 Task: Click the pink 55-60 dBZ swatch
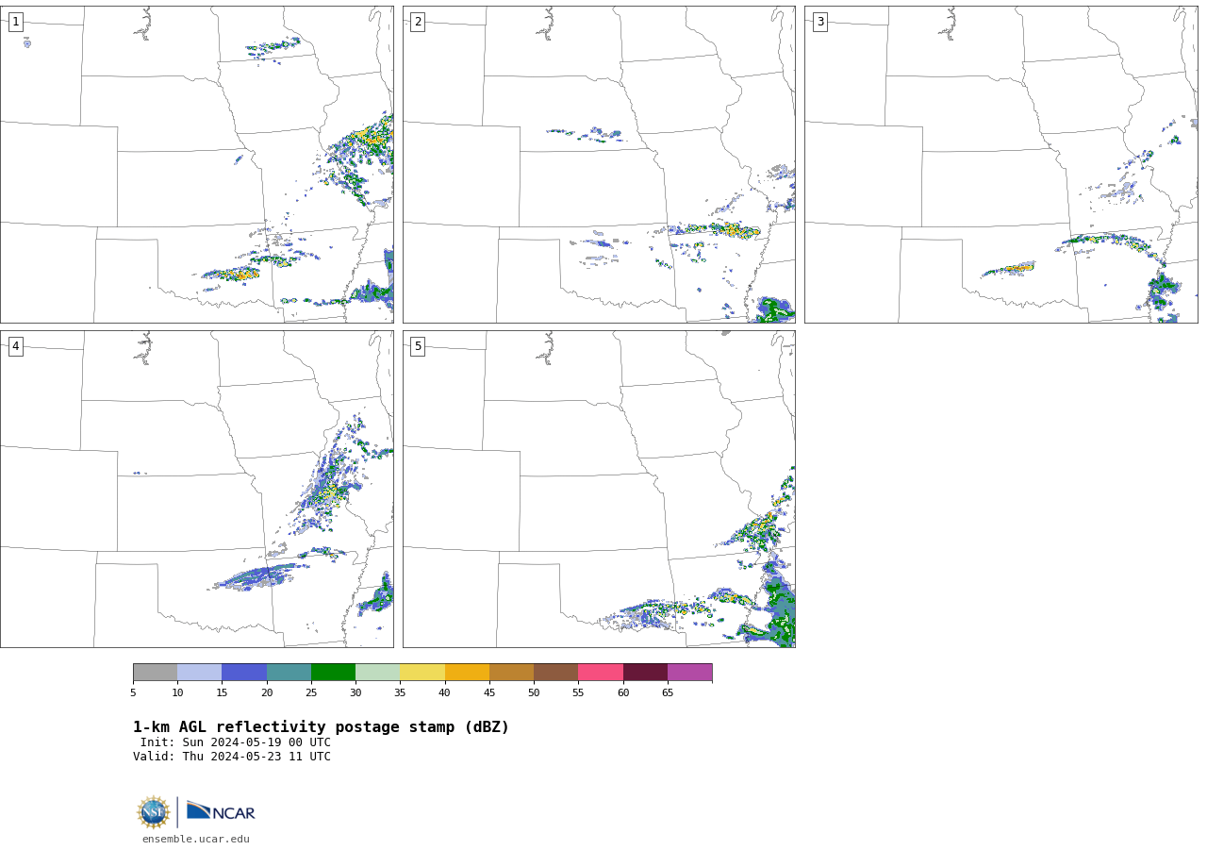pyautogui.click(x=601, y=672)
